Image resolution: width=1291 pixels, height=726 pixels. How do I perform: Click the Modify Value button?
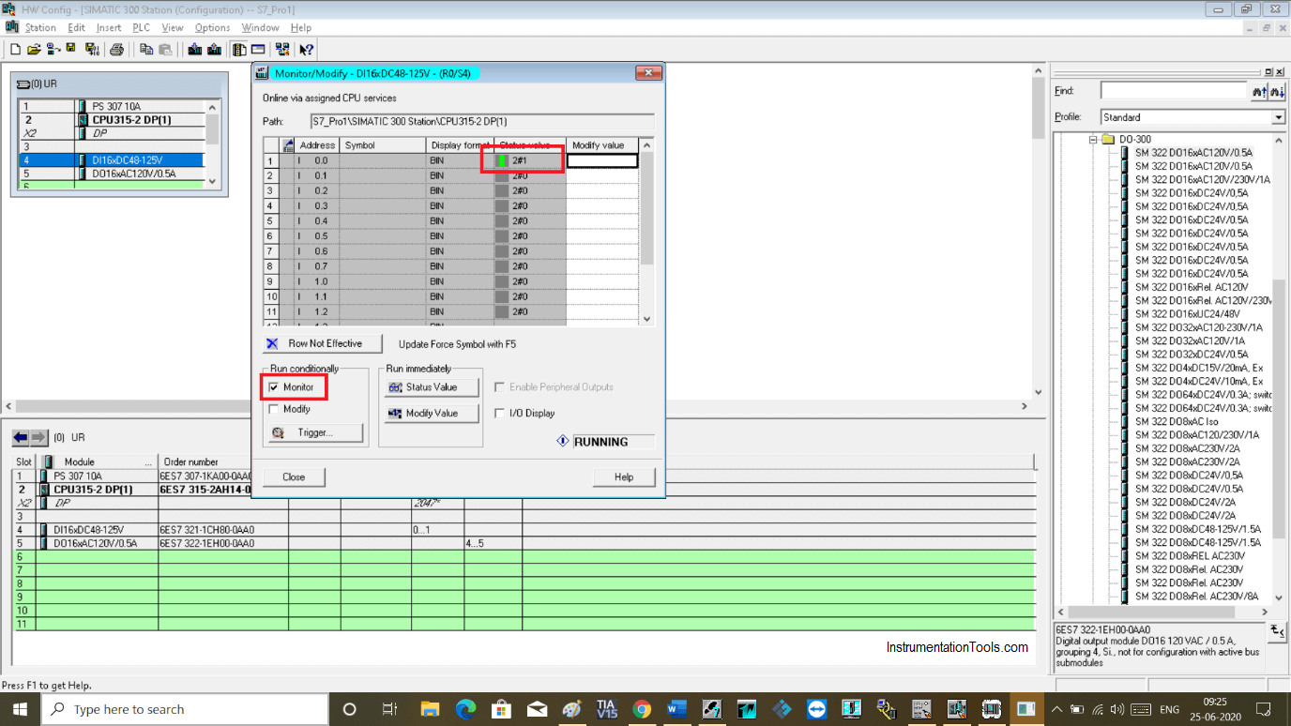(432, 413)
